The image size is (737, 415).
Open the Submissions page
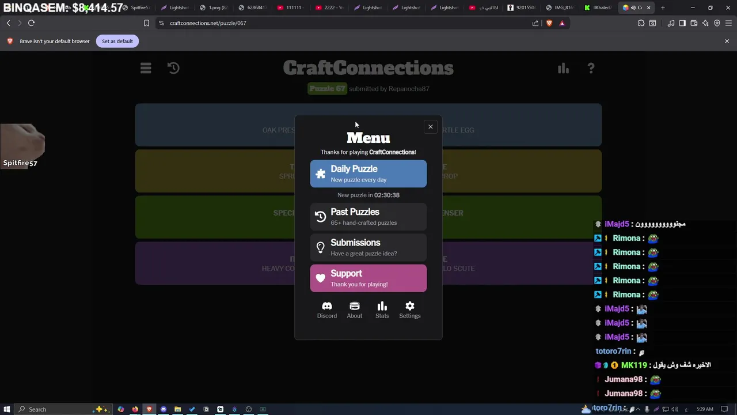(x=368, y=247)
